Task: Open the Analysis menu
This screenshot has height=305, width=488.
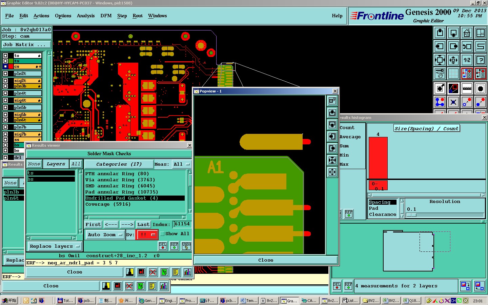Action: (x=86, y=16)
